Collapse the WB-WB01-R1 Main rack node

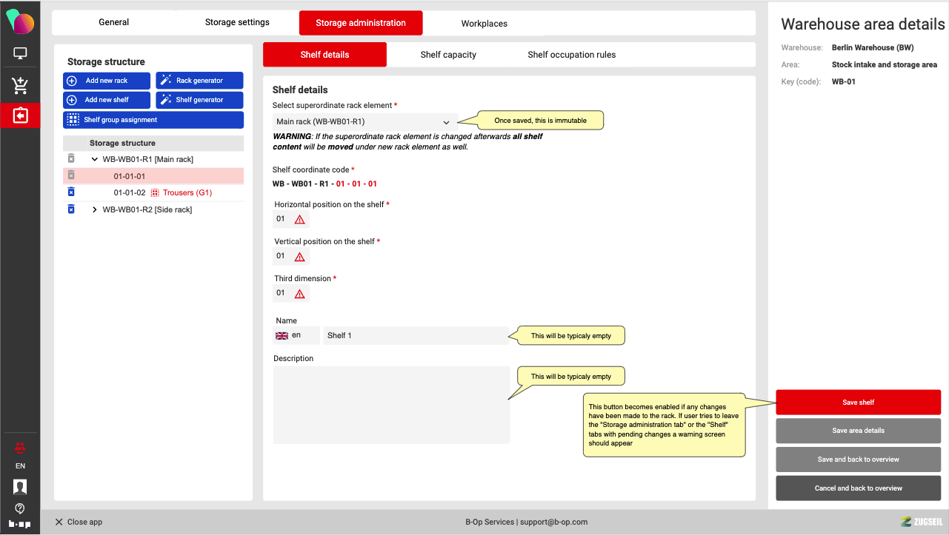coord(94,159)
